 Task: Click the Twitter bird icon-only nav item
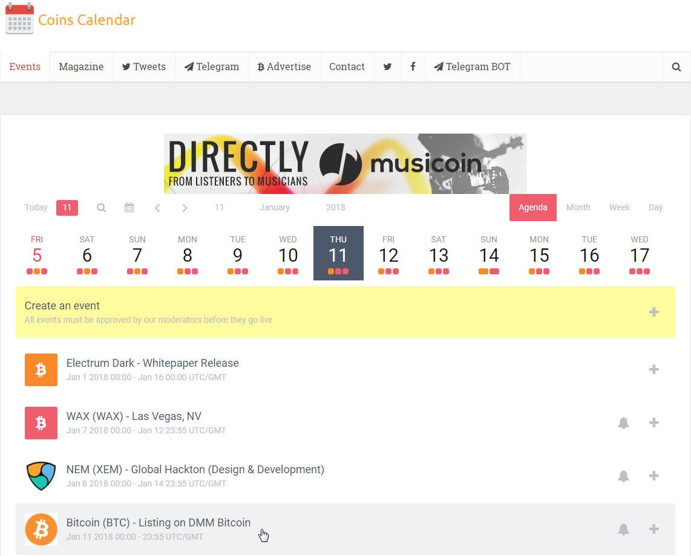(387, 67)
